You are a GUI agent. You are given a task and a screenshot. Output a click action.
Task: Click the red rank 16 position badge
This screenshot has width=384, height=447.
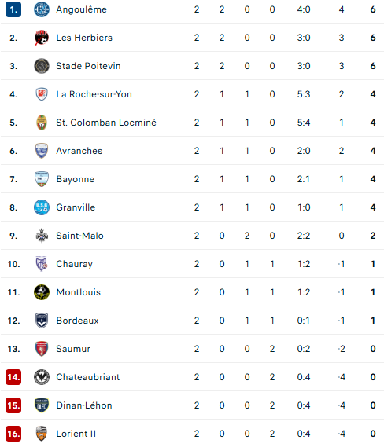[13, 434]
